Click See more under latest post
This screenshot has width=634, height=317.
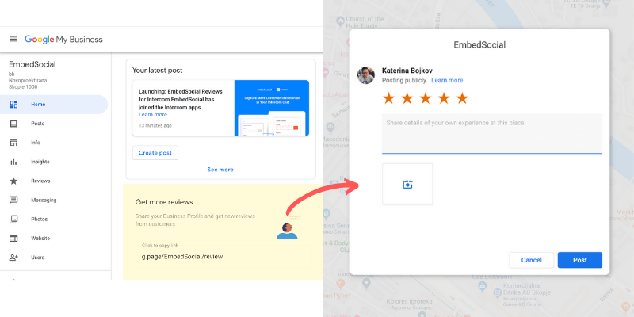(220, 170)
